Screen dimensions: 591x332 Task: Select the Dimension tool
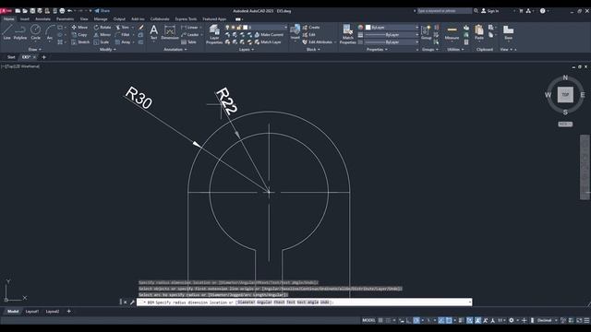click(170, 32)
